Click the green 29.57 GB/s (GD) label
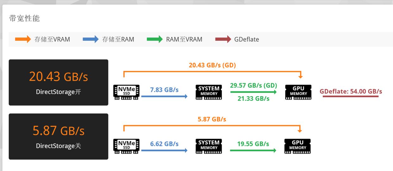Viewport: 393px width, 171px height. (253, 85)
